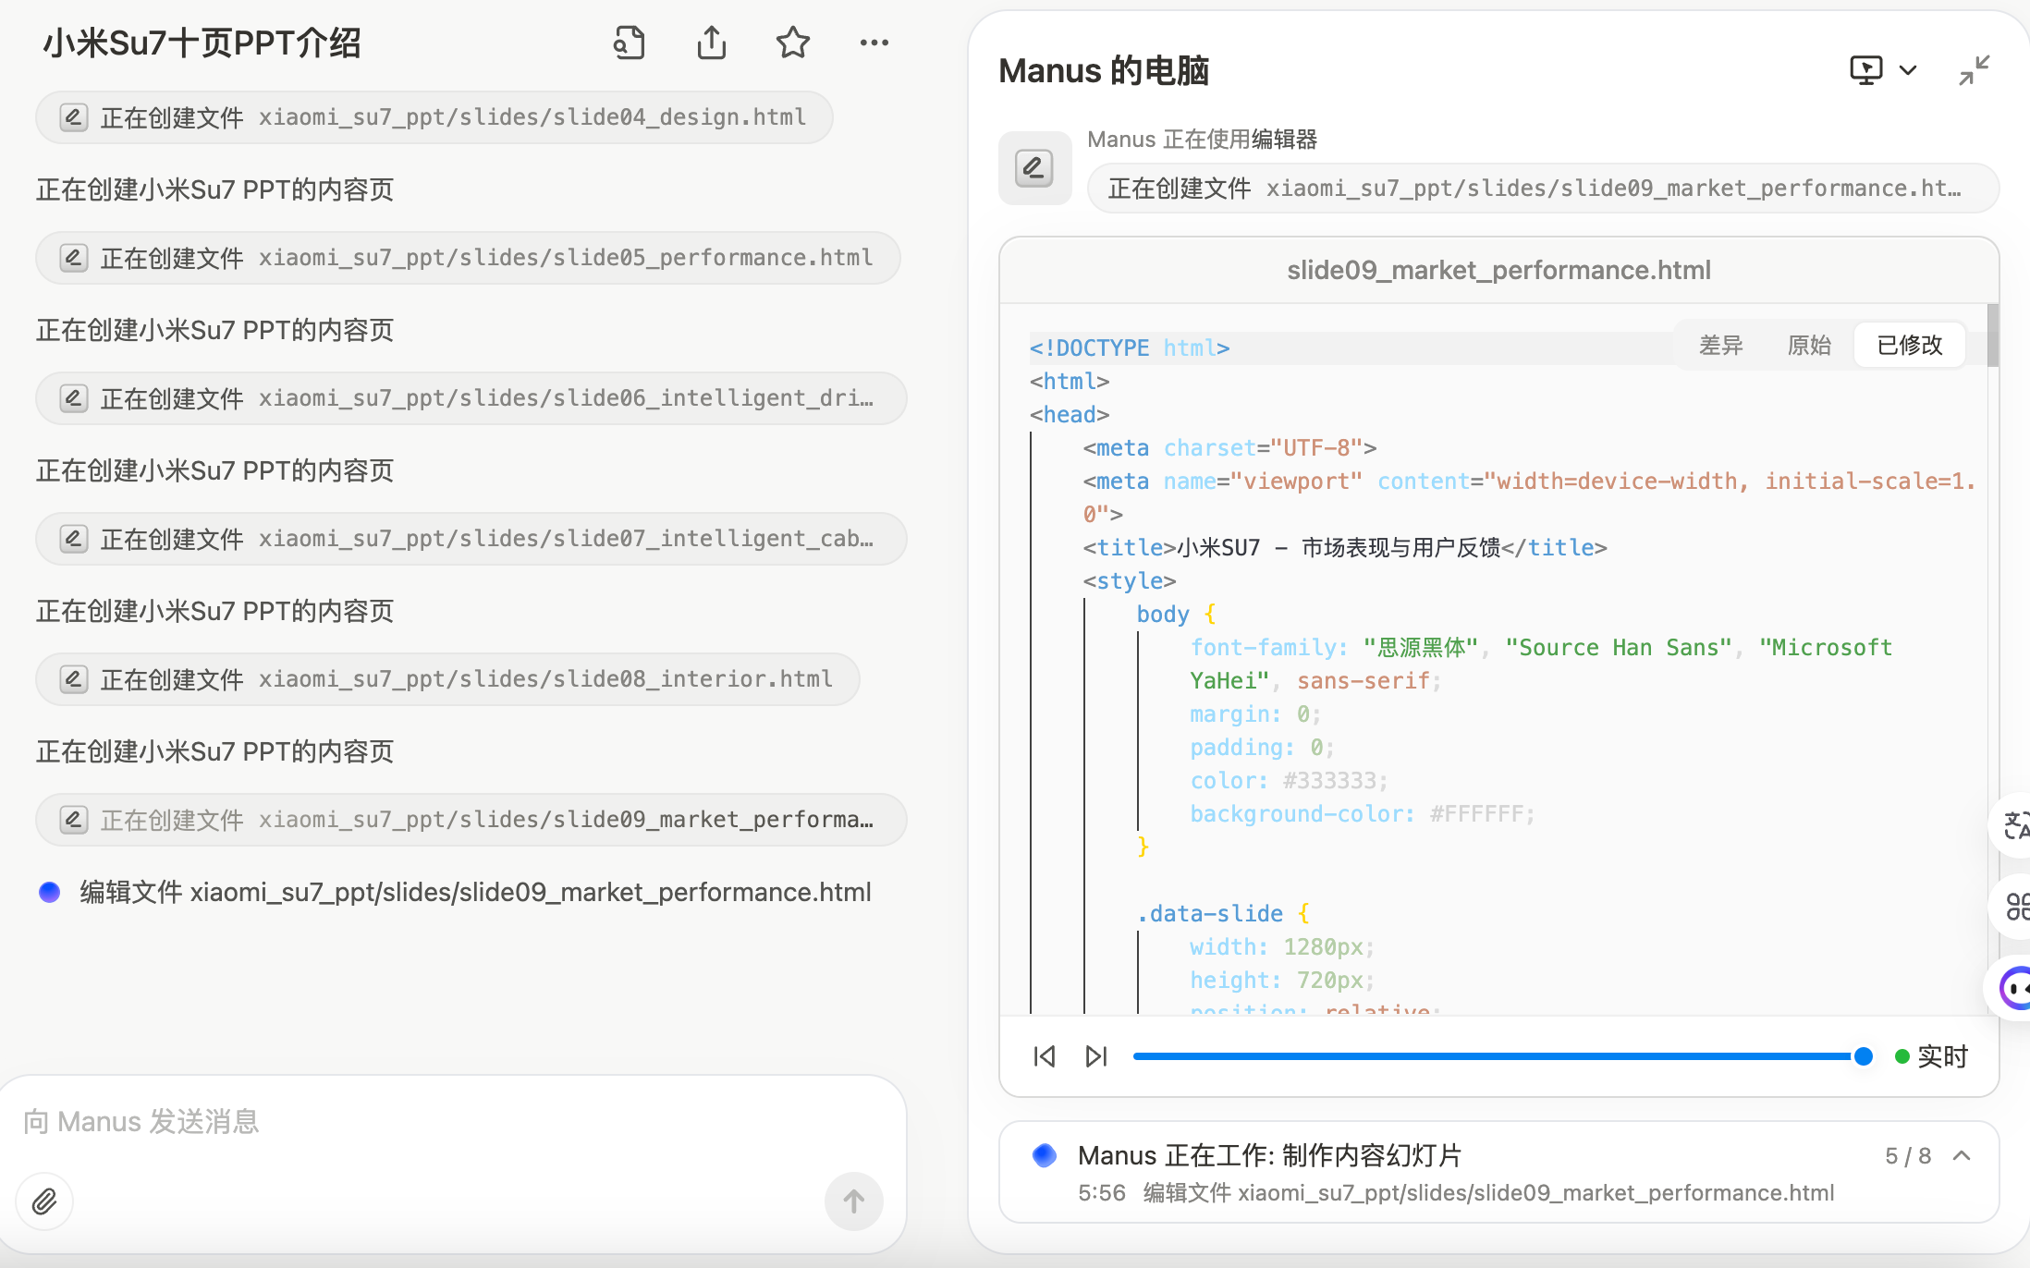Open the slide05_performance.html file chip
This screenshot has width=2030, height=1268.
(468, 258)
